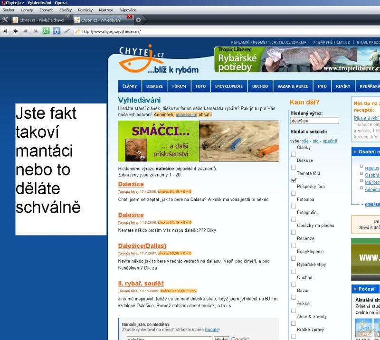380x340 pixels.
Task: Tick the checkbox under Příspěvky fóra
Action: tap(294, 193)
